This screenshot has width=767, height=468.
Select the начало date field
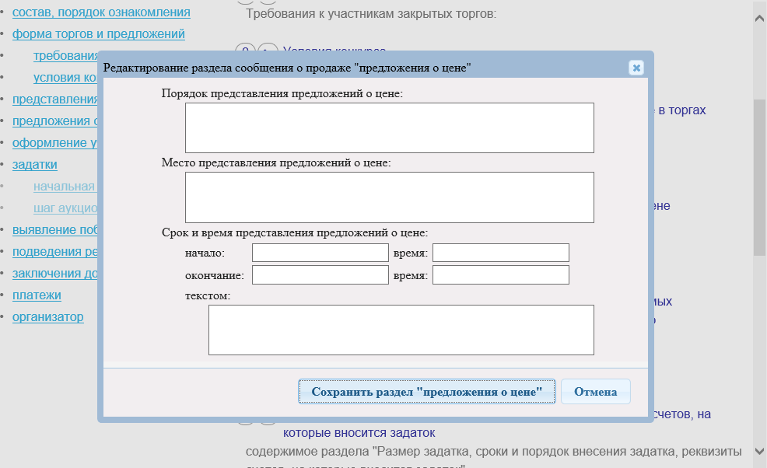click(320, 253)
